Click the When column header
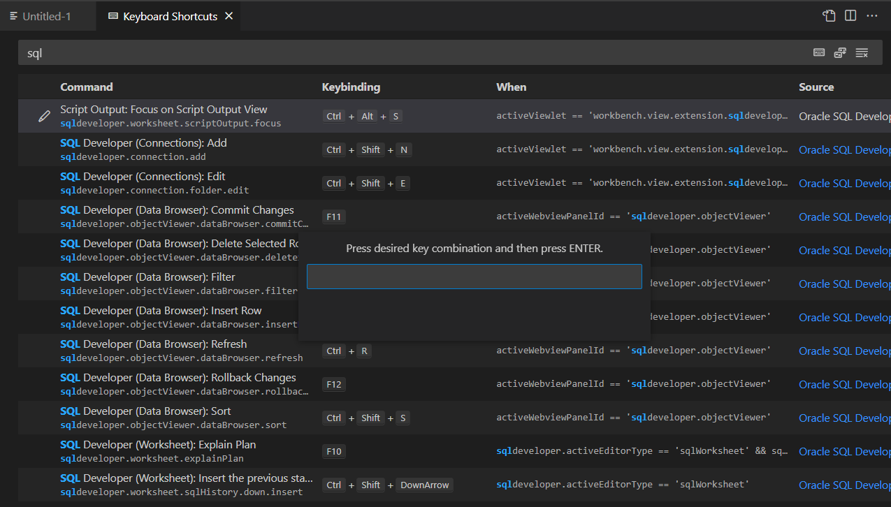Image resolution: width=891 pixels, height=507 pixels. point(512,87)
